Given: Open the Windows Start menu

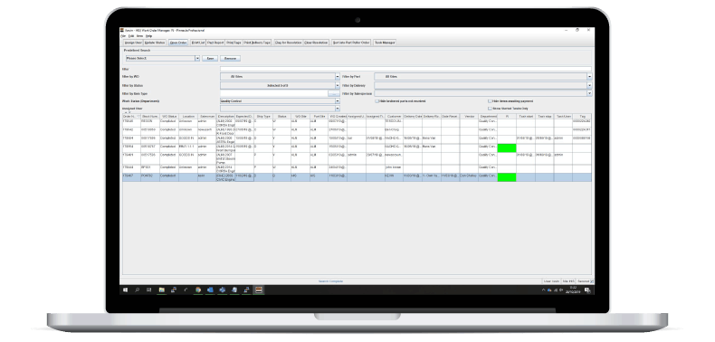Looking at the screenshot, I should [x=125, y=290].
